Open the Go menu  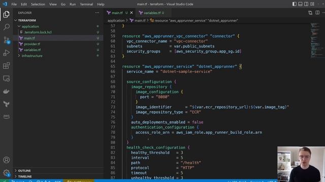click(63, 4)
